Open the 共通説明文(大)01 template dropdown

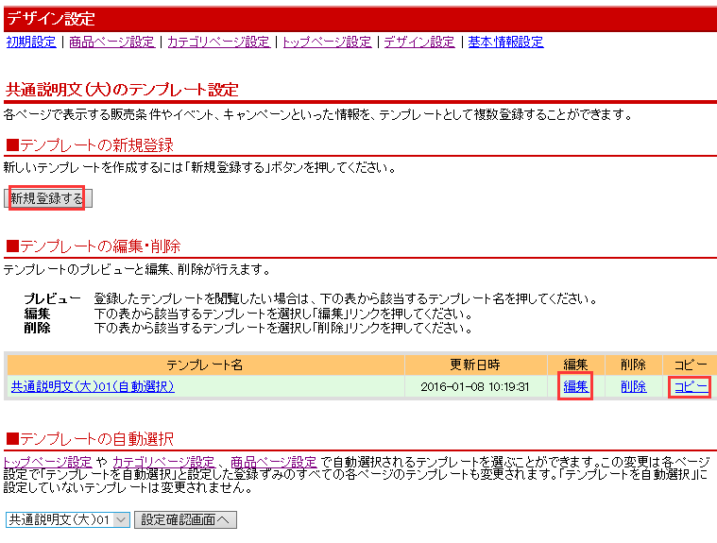(68, 519)
